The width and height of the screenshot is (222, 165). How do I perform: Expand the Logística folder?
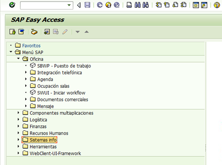[x=18, y=119]
